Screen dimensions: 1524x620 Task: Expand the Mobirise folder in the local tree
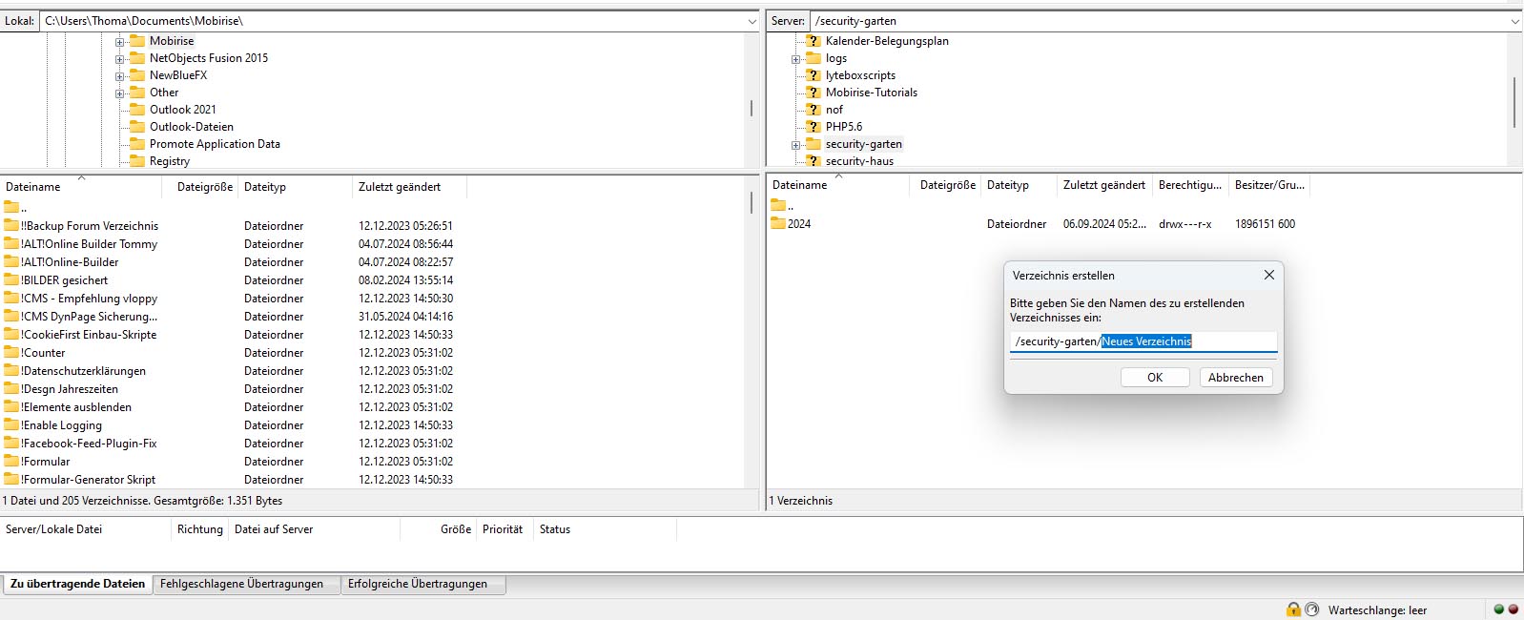click(120, 42)
